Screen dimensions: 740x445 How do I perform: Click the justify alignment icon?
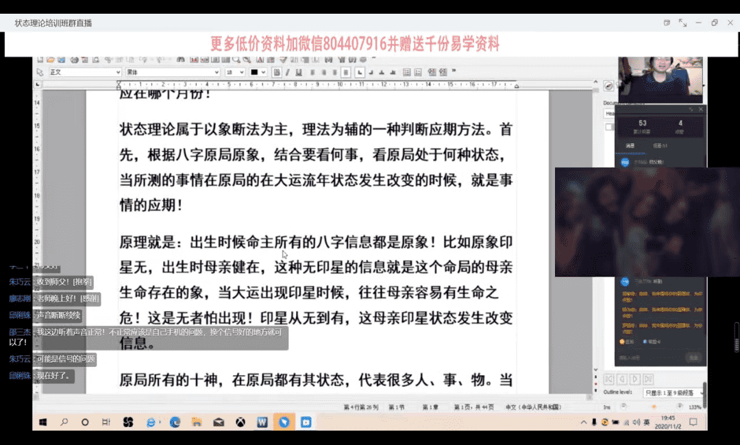click(x=346, y=72)
